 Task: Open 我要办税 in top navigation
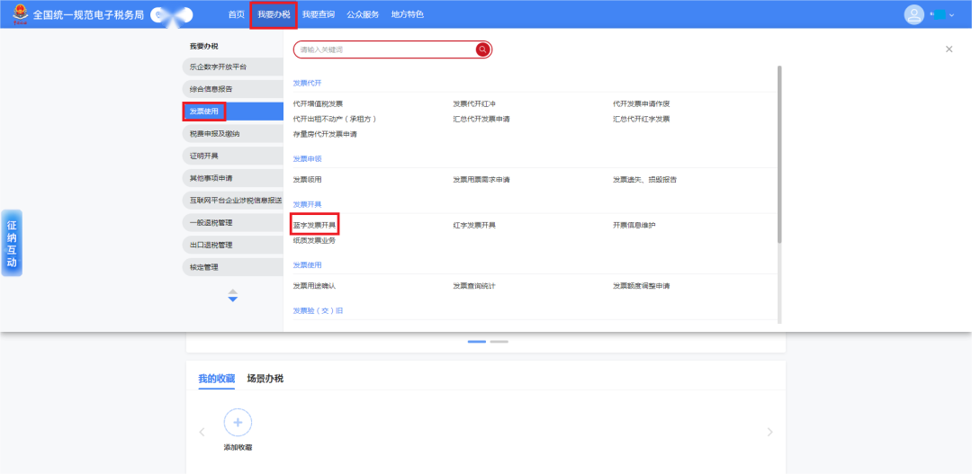tap(274, 14)
